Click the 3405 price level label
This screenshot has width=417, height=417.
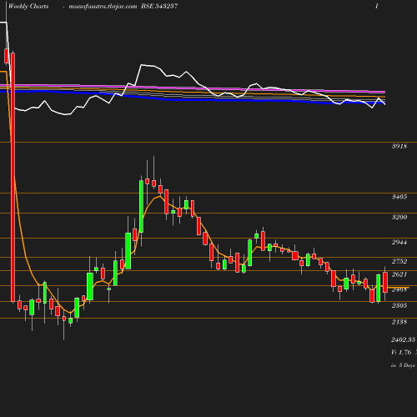click(x=399, y=197)
